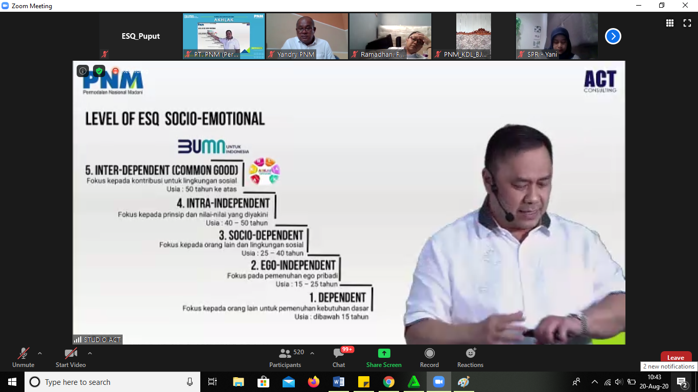Switch to gallery view grid icon
This screenshot has width=698, height=392.
coord(669,23)
